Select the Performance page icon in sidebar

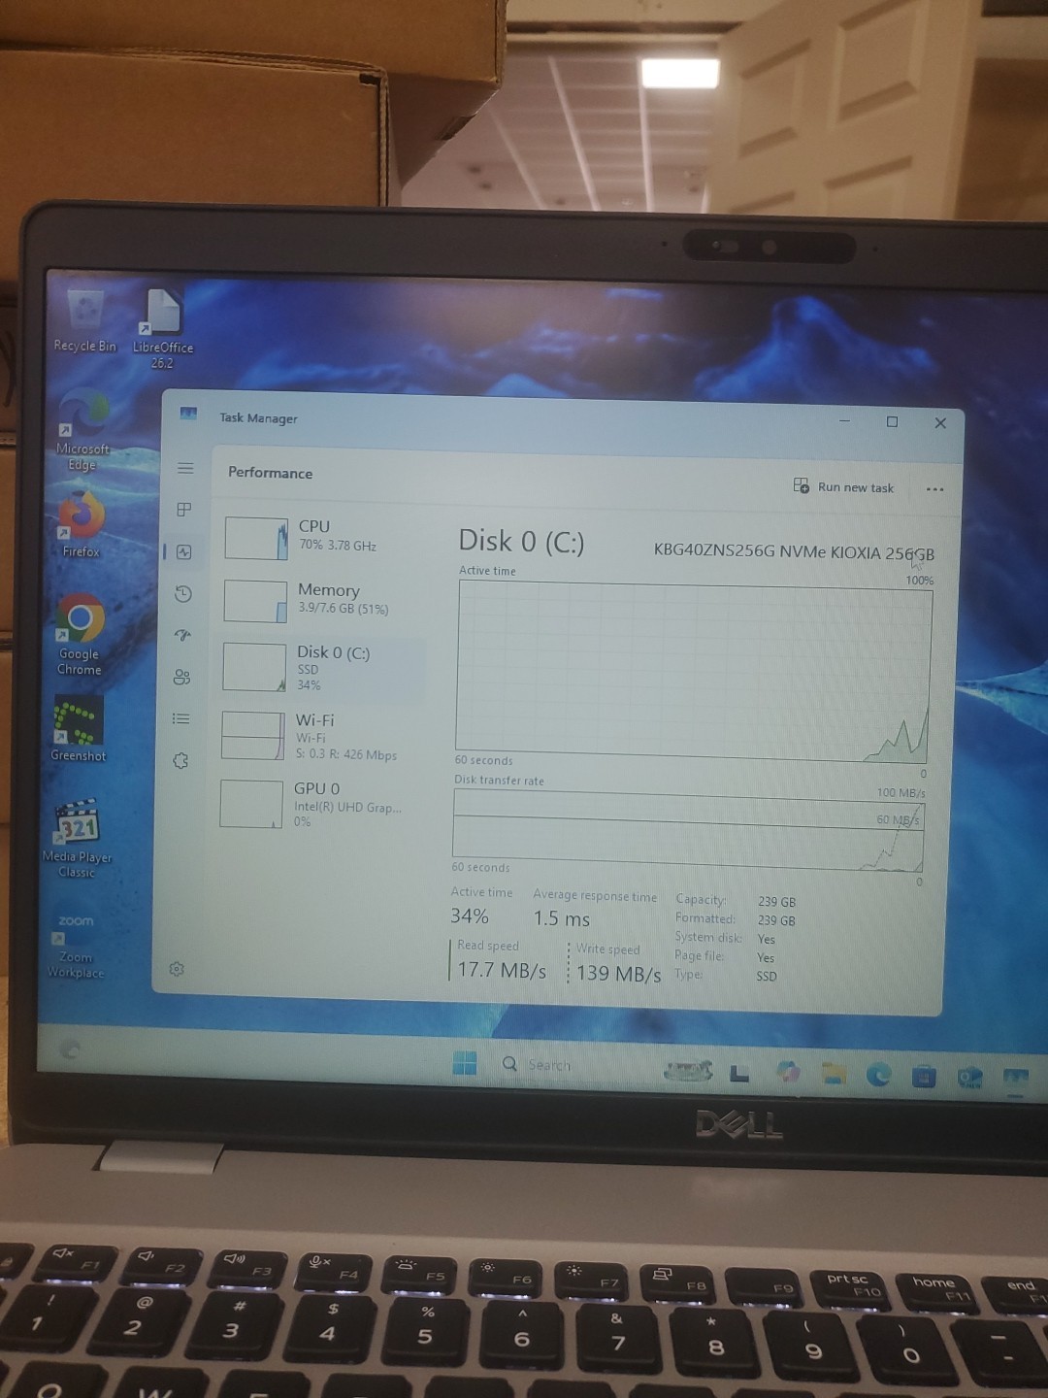point(184,551)
